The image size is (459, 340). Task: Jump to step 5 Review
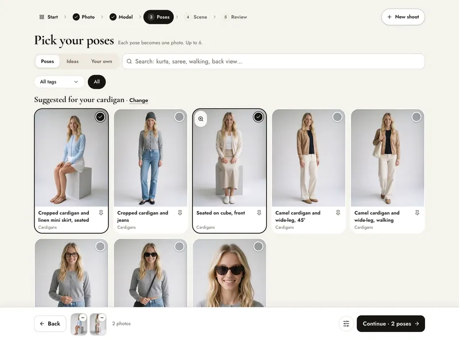tap(235, 17)
